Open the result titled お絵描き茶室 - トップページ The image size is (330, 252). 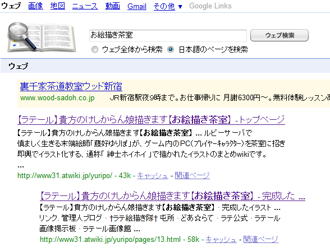(x=151, y=120)
